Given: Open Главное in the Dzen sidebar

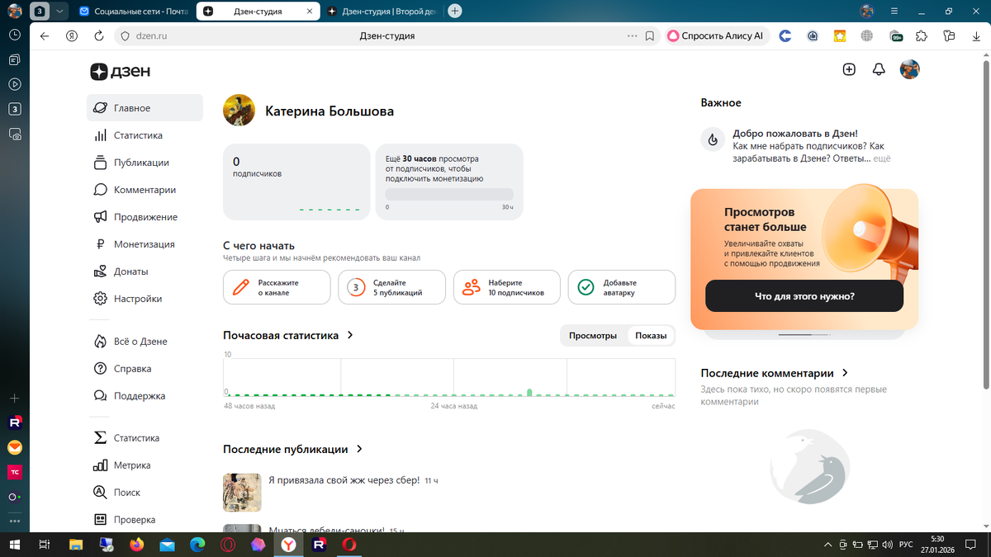Looking at the screenshot, I should coord(145,108).
